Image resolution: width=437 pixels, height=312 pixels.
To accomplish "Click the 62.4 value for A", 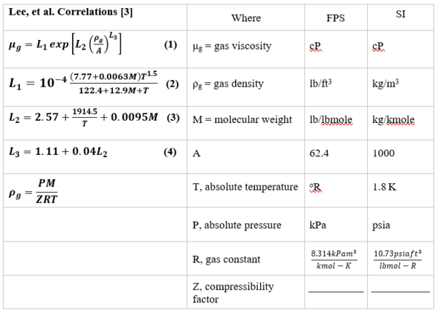I will click(x=319, y=154).
